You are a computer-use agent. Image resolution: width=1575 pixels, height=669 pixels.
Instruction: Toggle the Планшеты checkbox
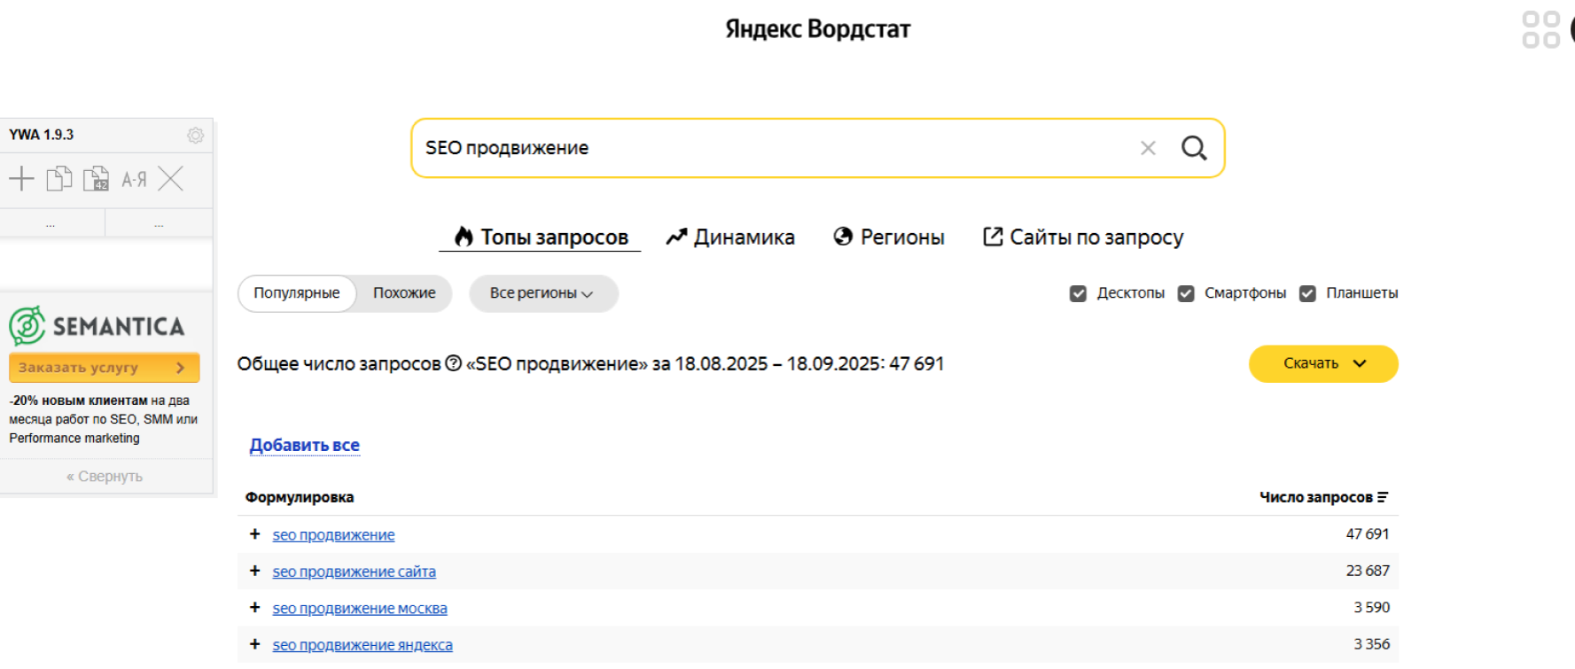pos(1307,293)
